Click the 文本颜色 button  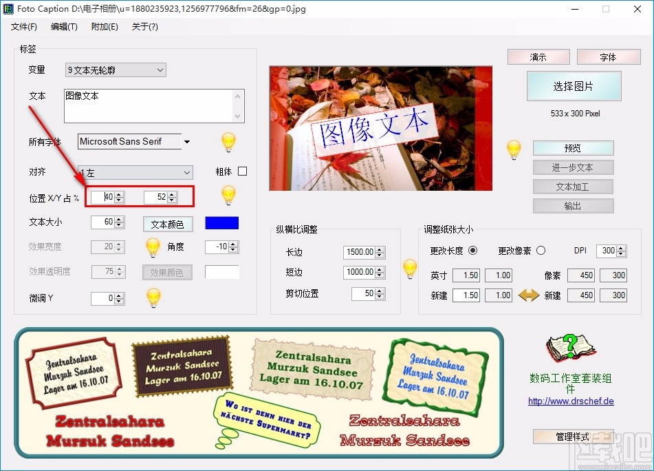(168, 224)
